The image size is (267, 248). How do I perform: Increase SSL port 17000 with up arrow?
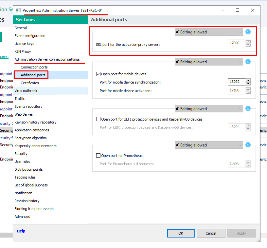(x=248, y=42)
